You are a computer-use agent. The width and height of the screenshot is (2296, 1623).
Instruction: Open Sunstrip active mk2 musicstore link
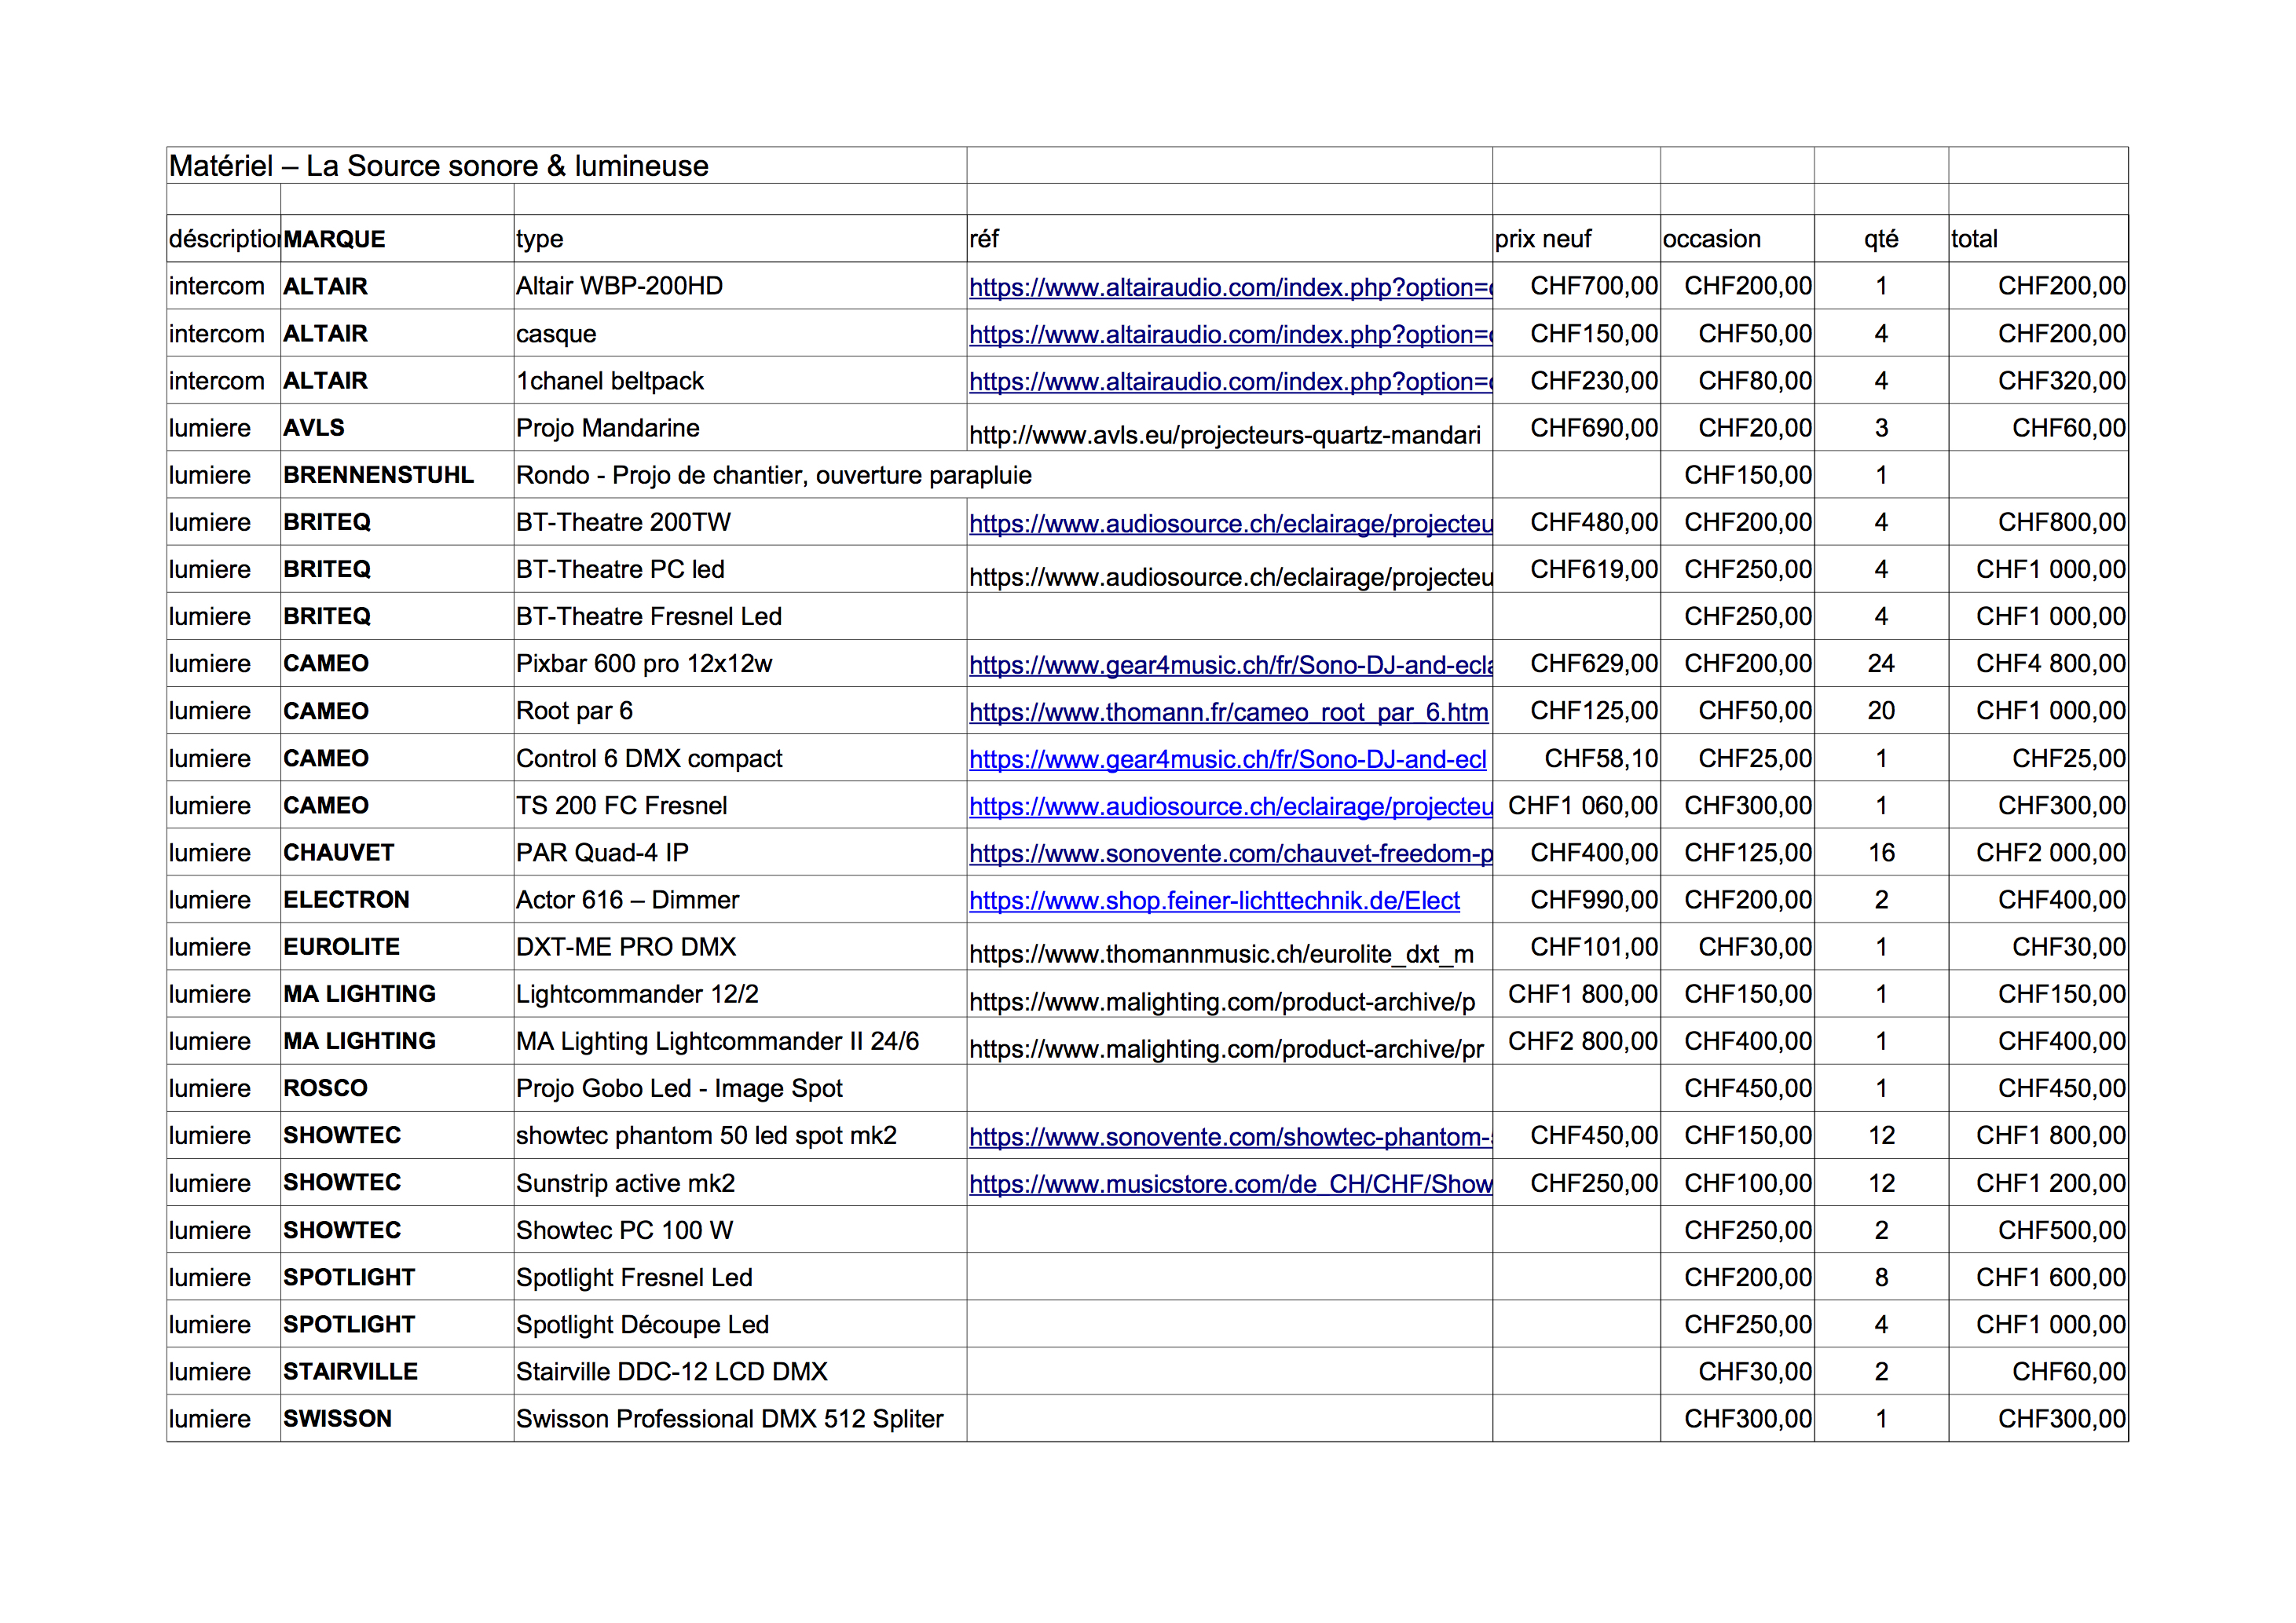coord(1230,1184)
